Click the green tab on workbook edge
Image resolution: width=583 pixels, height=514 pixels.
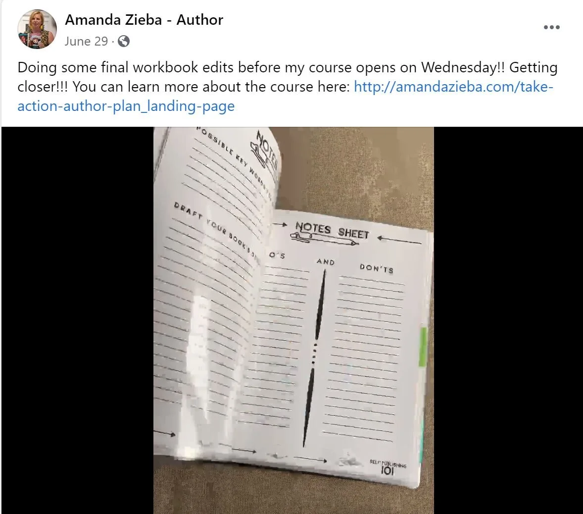tap(423, 347)
